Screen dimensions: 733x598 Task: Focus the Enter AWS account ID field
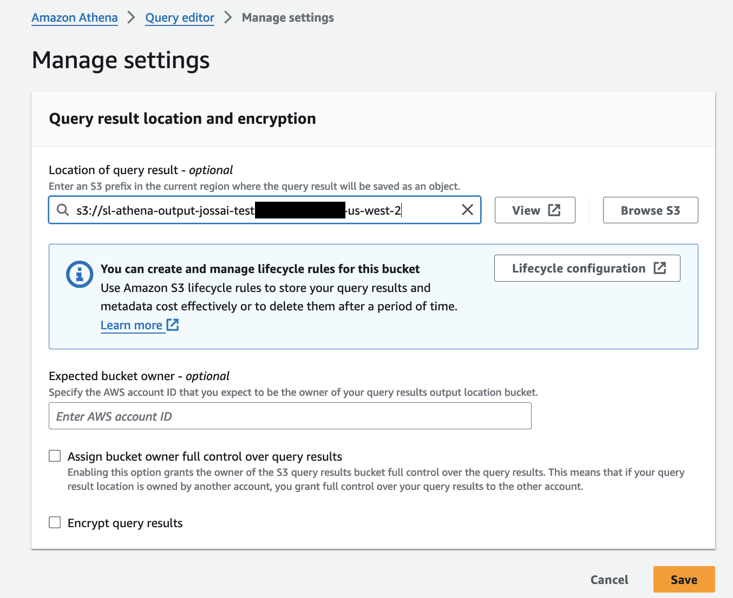point(290,416)
